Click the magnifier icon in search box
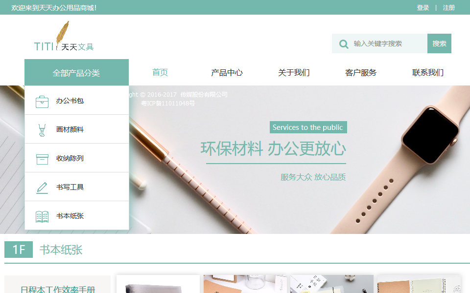This screenshot has height=293, width=470. tap(344, 44)
